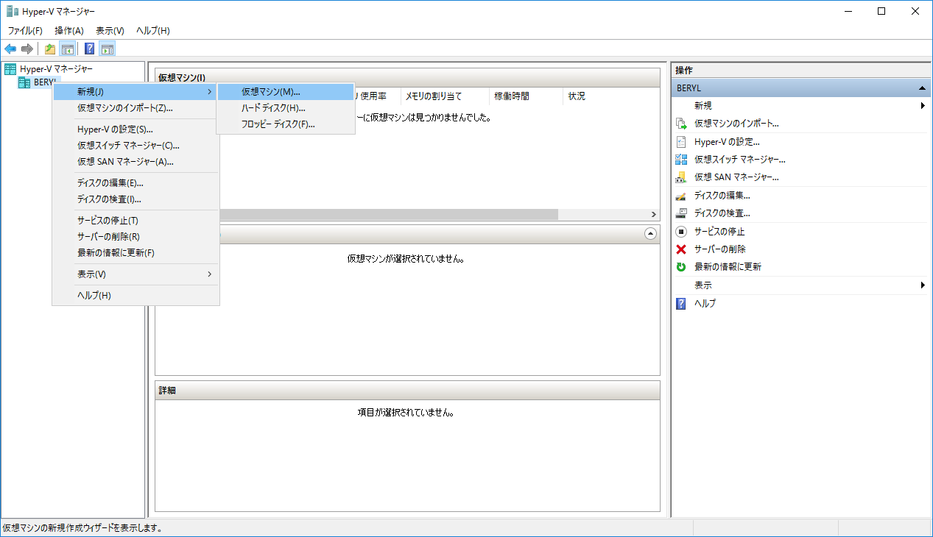Viewport: 933px width, 537px height.
Task: Select Hyper-V の設定(S)... in context menu
Action: 135,129
